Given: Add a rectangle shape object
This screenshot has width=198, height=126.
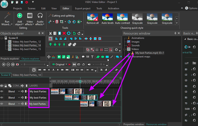Looking at the screenshot, I should point(107,57).
